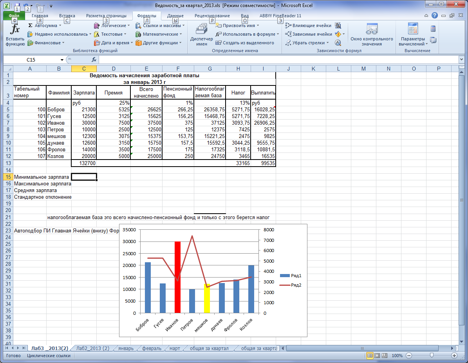The image size is (468, 363).
Task: Switch to the февраль sheet tab
Action: click(152, 348)
